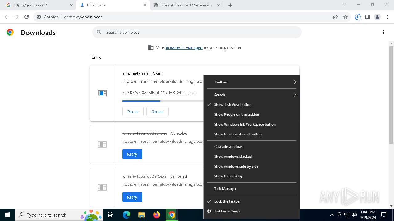This screenshot has width=394, height=221.
Task: Bookmark this tab with the star icon
Action: [345, 17]
